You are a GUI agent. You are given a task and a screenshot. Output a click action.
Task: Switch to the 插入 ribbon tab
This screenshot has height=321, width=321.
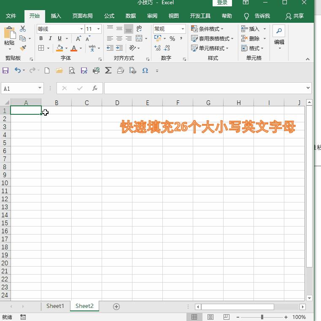point(56,16)
